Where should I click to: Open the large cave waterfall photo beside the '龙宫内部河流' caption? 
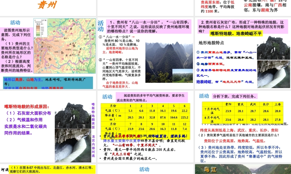tap(73, 146)
